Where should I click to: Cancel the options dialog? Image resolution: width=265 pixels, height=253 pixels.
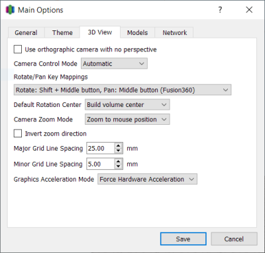234,239
